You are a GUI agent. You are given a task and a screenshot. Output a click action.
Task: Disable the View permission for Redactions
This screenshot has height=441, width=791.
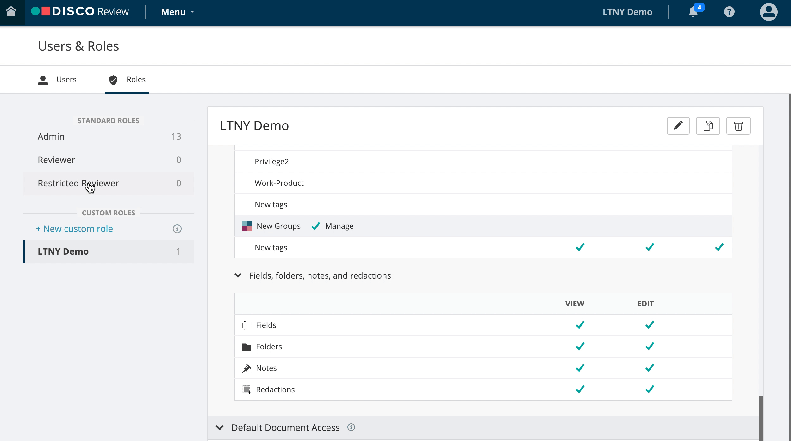(580, 389)
